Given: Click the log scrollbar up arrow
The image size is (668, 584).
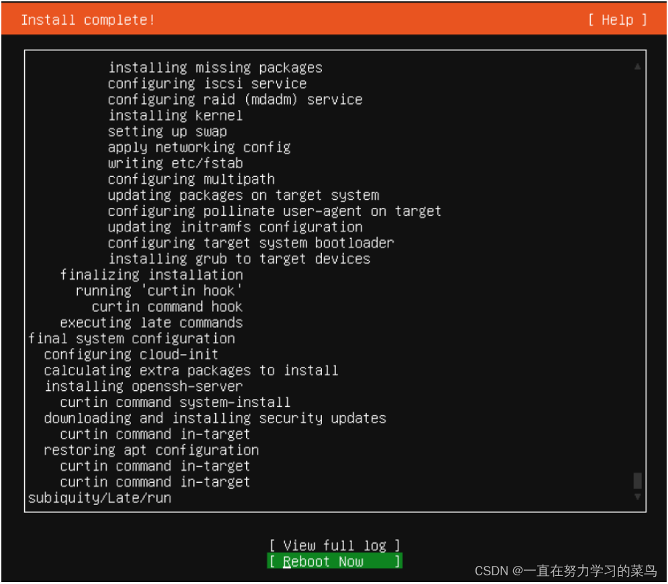Looking at the screenshot, I should pos(637,66).
